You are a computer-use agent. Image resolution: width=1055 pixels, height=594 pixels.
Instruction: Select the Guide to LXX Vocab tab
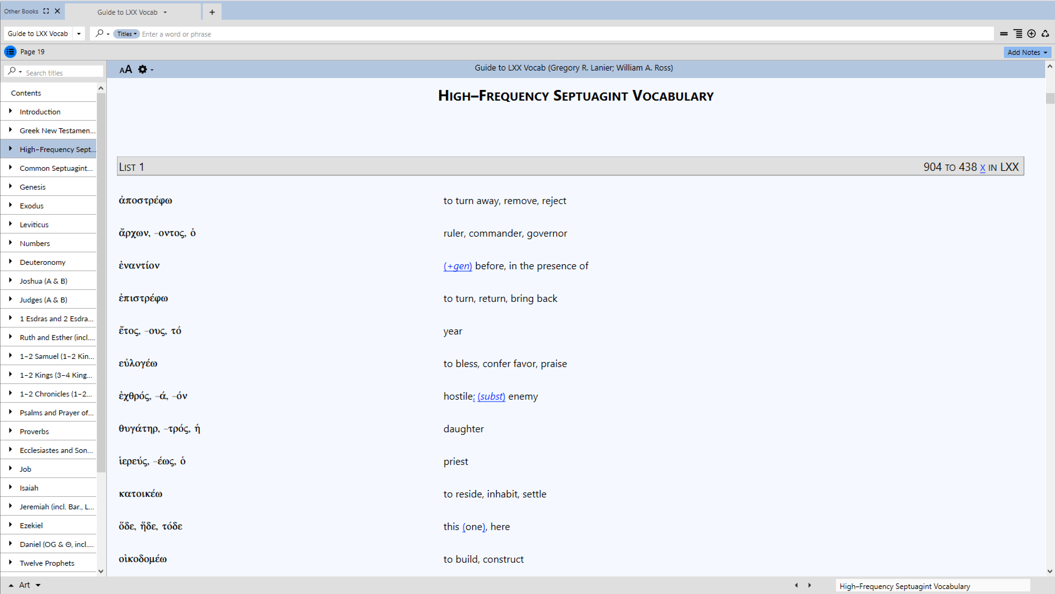point(127,12)
